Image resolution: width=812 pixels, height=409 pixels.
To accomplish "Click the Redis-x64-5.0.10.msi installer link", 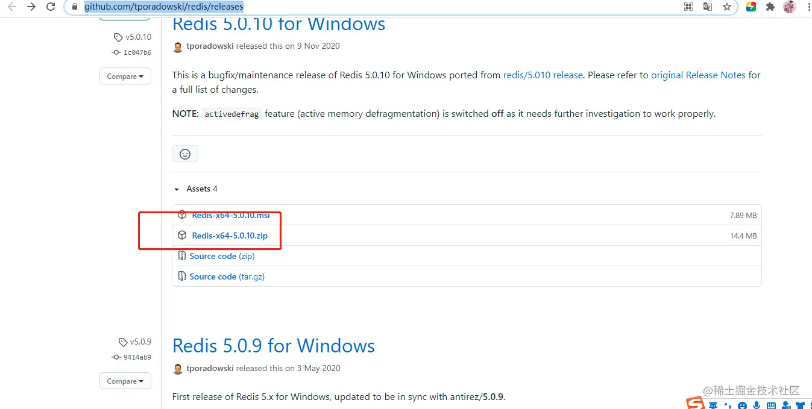I will [x=230, y=215].
